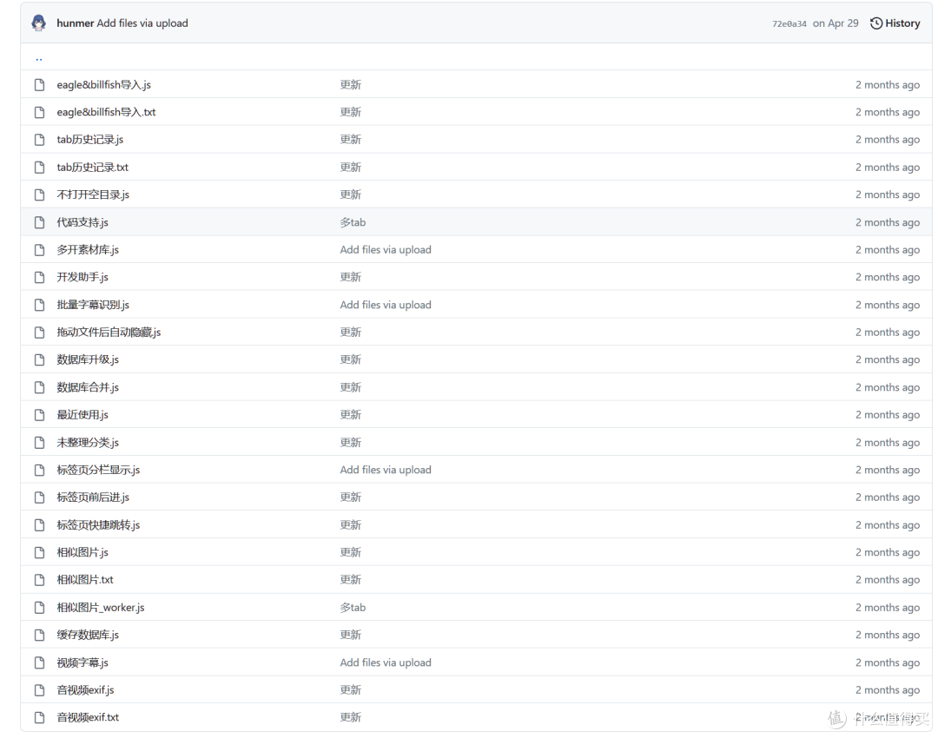Click the History clock icon
Image resolution: width=938 pixels, height=738 pixels.
(876, 23)
